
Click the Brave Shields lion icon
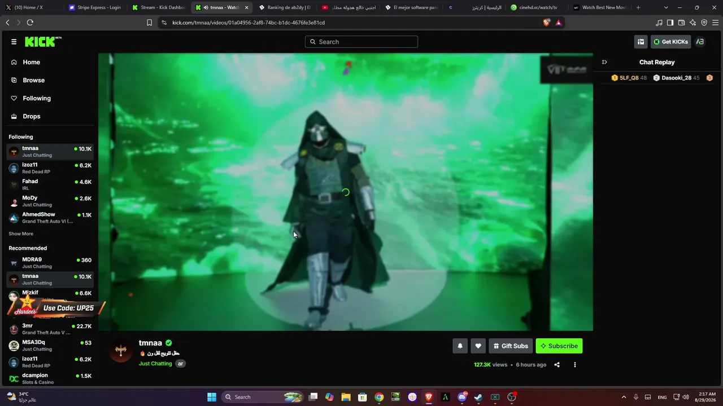click(546, 23)
